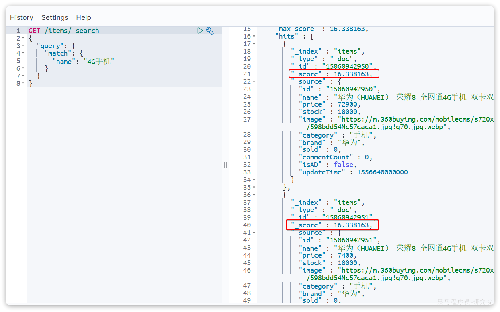Screen dimensions: 500x312
Task: Open request options via the wrench icon
Action: [x=210, y=31]
